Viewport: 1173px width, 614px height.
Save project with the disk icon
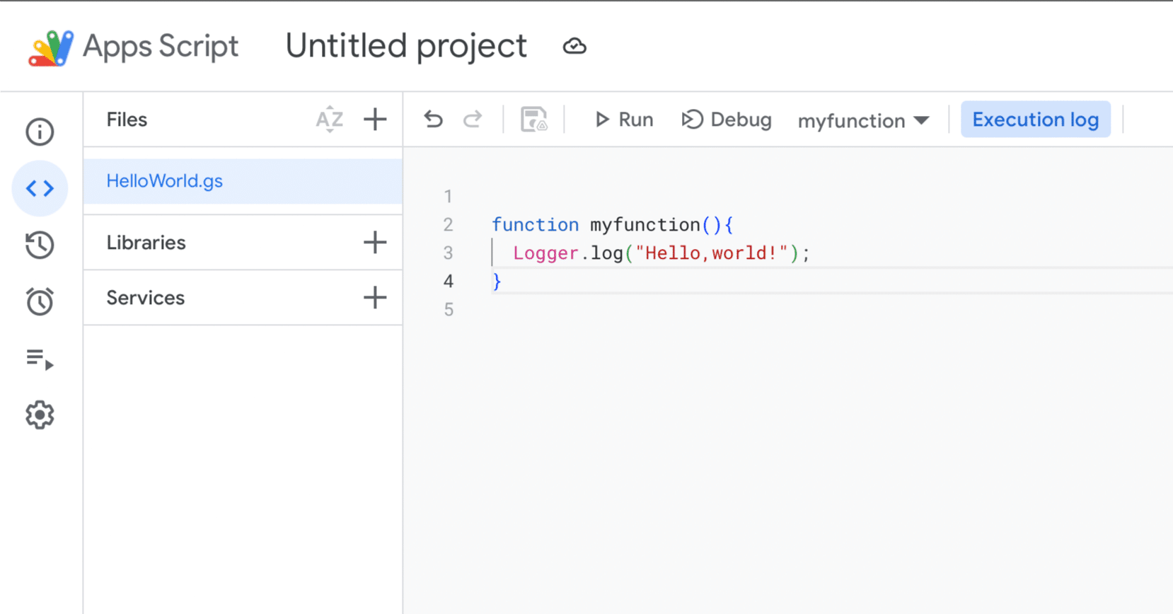tap(533, 120)
